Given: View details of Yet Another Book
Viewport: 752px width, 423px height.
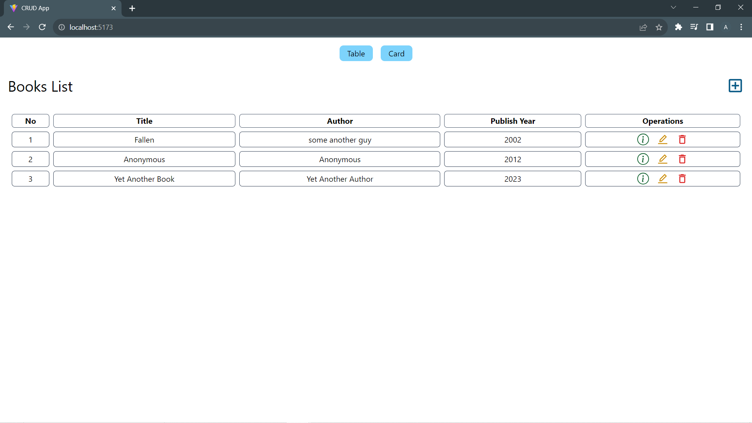Looking at the screenshot, I should (643, 179).
